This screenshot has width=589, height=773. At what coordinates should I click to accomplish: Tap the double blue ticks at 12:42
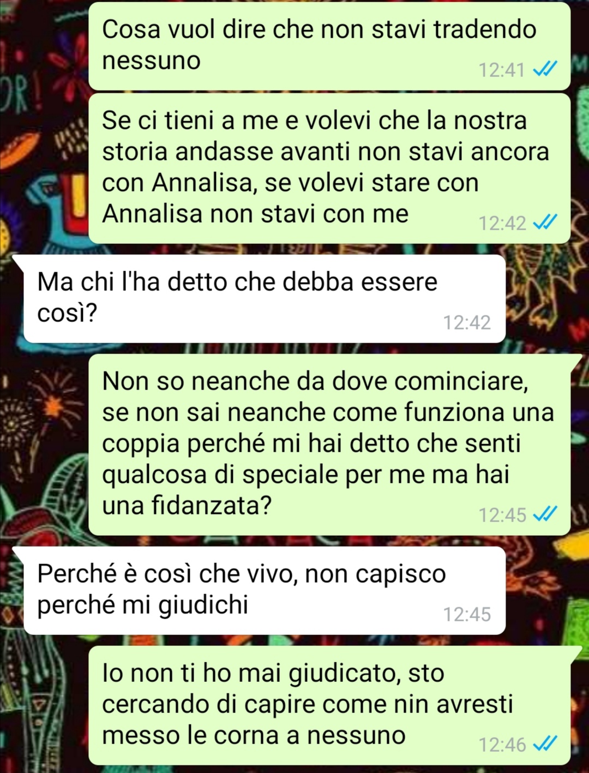[544, 223]
